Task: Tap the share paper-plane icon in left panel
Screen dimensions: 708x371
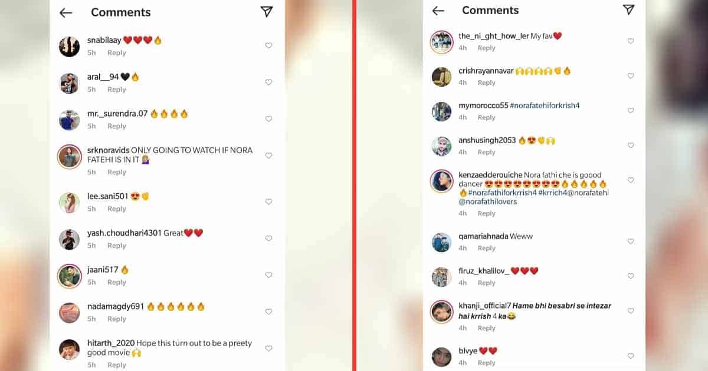Action: [x=267, y=12]
